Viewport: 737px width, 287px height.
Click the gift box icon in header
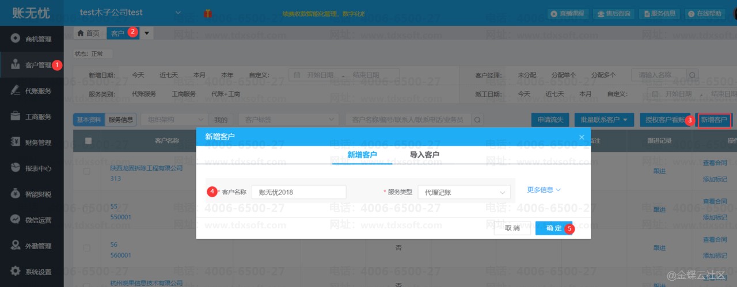click(x=207, y=13)
